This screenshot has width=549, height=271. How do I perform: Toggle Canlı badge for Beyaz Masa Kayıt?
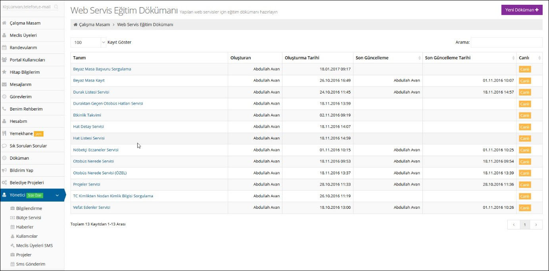[x=524, y=81]
